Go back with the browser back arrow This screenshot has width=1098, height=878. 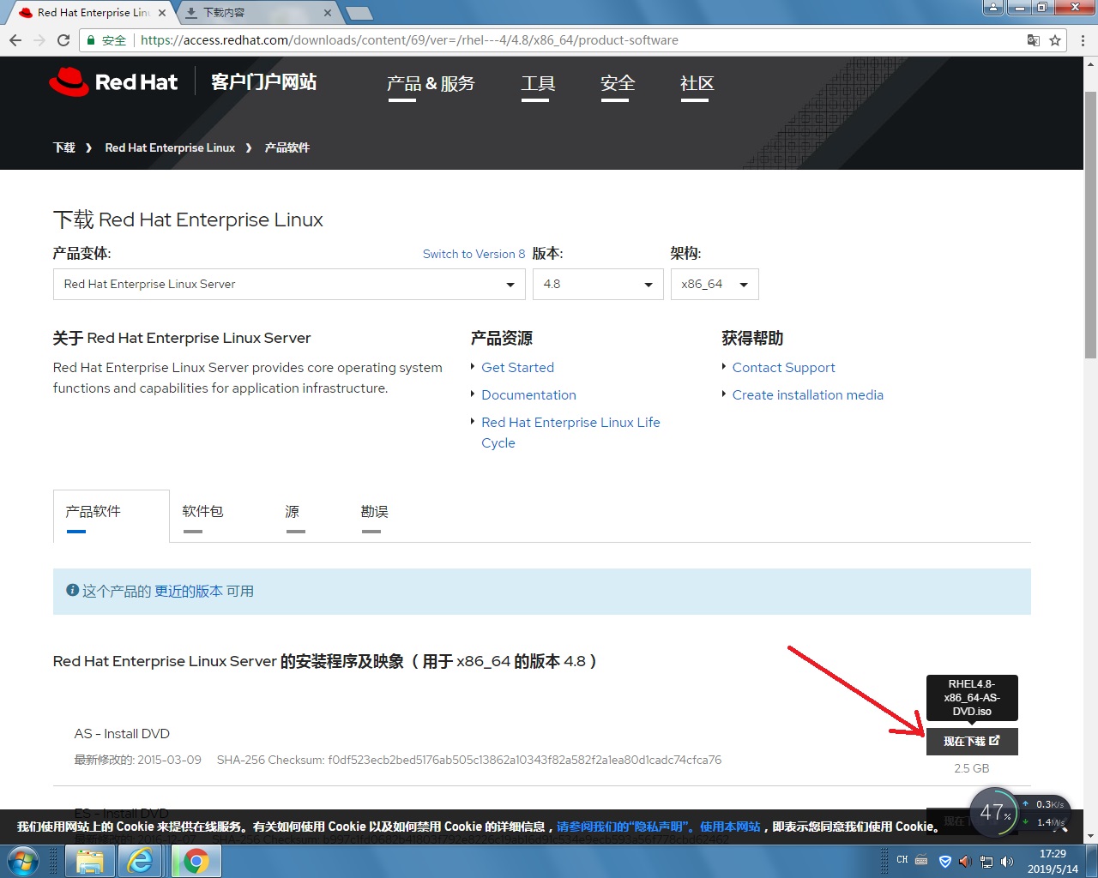(15, 40)
